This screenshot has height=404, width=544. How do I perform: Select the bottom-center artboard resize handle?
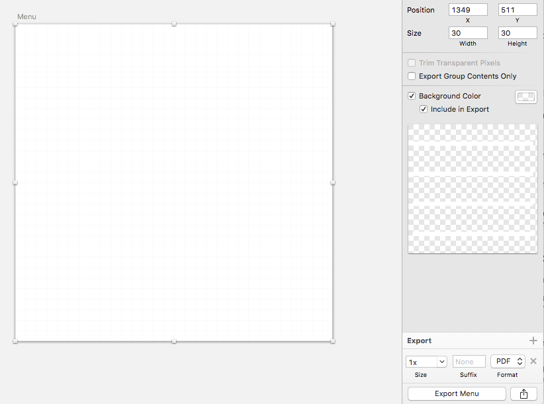[x=174, y=341]
